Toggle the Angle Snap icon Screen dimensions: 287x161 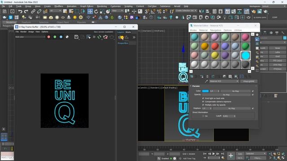tap(153, 12)
